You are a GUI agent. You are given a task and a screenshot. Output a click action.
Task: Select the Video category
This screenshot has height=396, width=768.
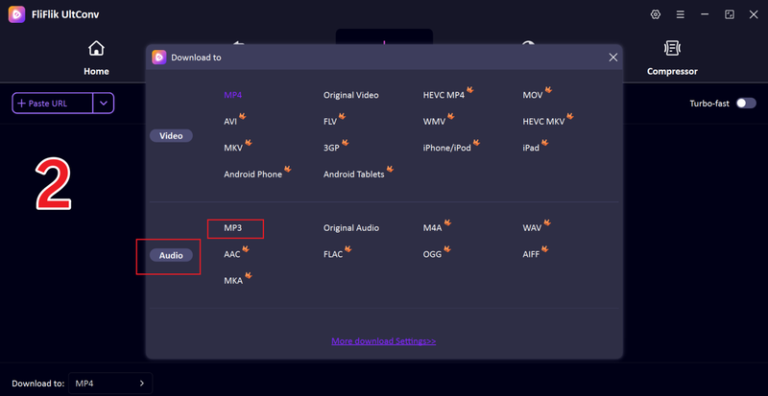pyautogui.click(x=171, y=135)
